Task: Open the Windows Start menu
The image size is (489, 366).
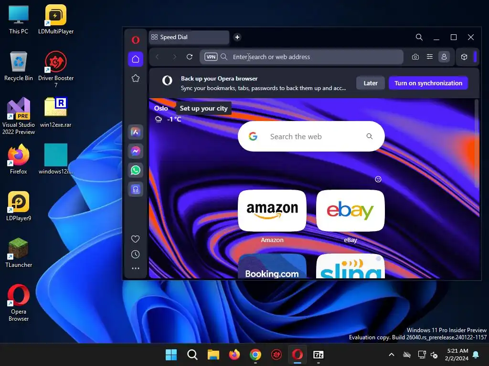Action: 171,355
